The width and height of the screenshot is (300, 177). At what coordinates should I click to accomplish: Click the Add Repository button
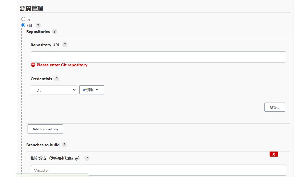click(45, 129)
